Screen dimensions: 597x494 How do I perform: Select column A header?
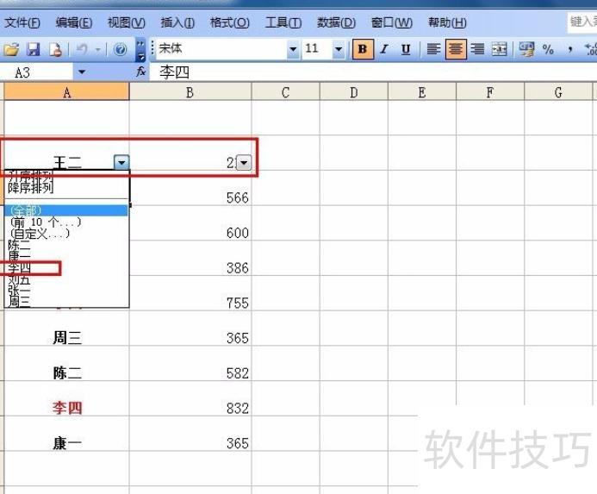[66, 92]
